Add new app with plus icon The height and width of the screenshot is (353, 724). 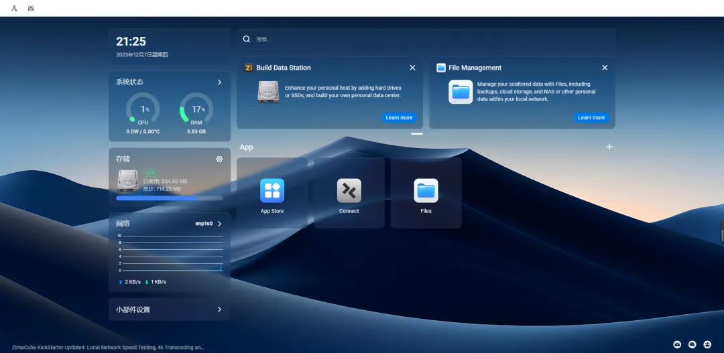tap(609, 147)
